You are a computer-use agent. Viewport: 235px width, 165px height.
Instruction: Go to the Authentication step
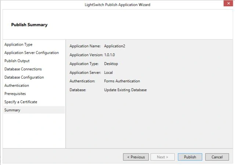(x=17, y=85)
